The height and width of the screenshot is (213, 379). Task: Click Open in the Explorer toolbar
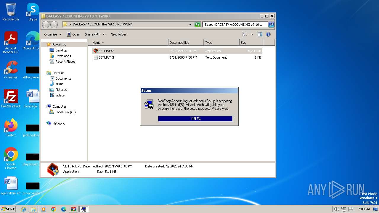(73, 34)
